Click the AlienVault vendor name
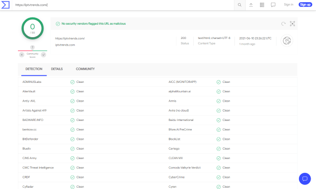This screenshot has height=189, width=316. 29,91
